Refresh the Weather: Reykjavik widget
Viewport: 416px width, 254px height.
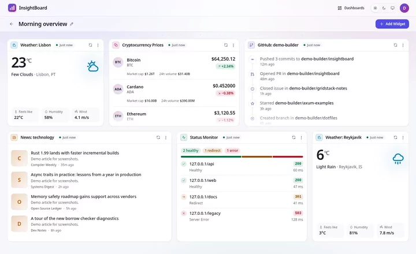click(x=395, y=137)
